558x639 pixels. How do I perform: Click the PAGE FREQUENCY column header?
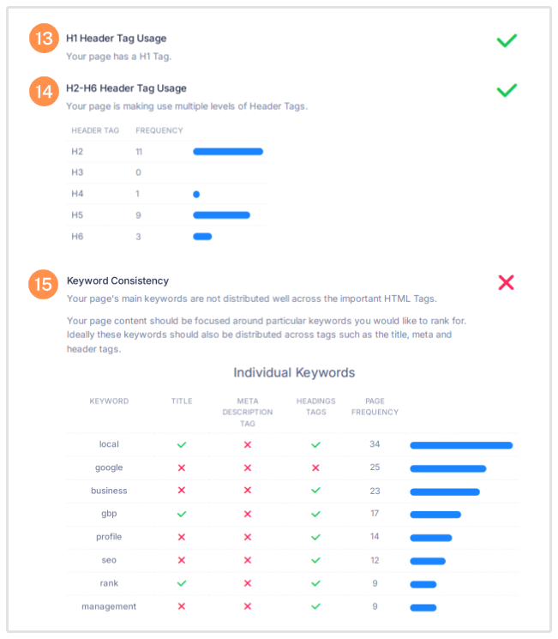tap(375, 407)
